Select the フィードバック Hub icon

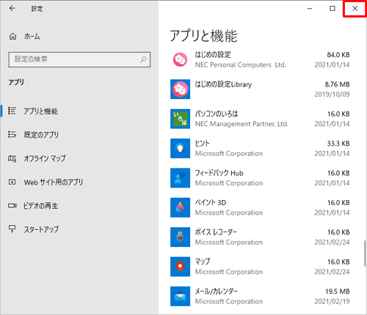click(x=181, y=178)
